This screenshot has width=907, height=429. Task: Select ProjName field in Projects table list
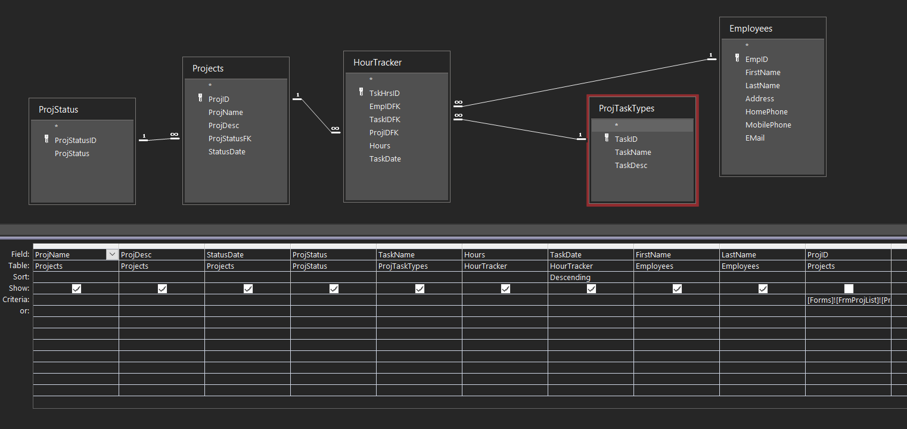pos(226,113)
